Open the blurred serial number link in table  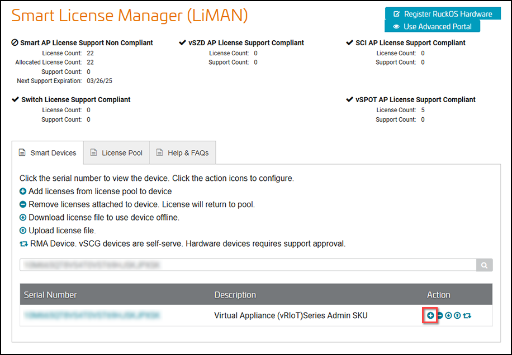pyautogui.click(x=92, y=315)
